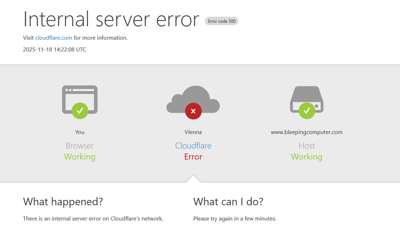
Task: Click the Internal server error heading
Action: (x=111, y=19)
